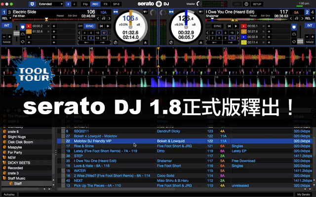Screen dimensions: 316x197
Task: Open deck 1 triangle dropdown above the platter
Action: 145,12
